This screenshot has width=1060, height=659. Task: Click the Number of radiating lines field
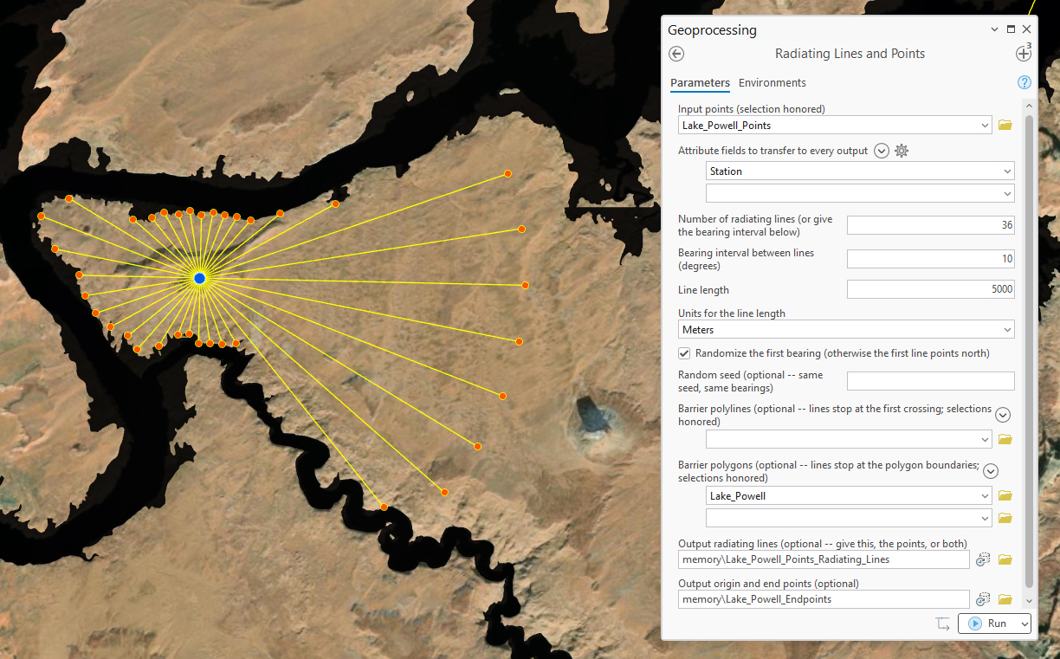(930, 225)
